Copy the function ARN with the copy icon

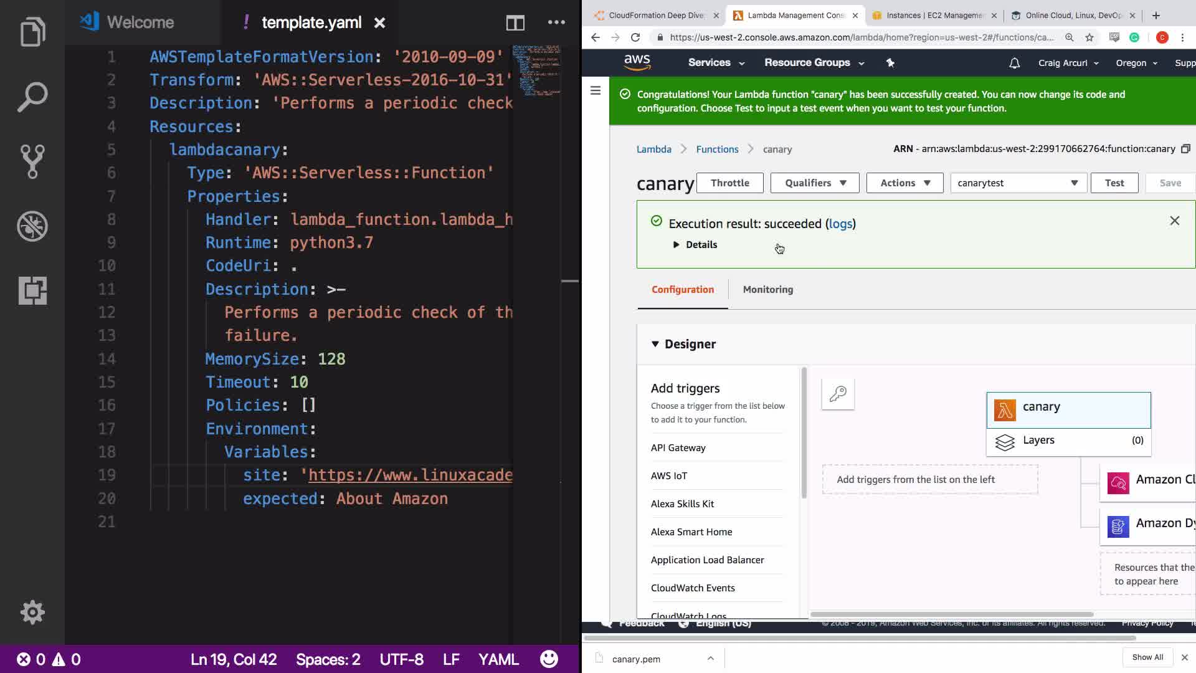pos(1185,149)
